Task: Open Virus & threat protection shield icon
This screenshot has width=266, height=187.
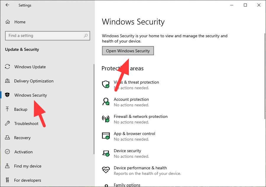Action: click(x=106, y=84)
